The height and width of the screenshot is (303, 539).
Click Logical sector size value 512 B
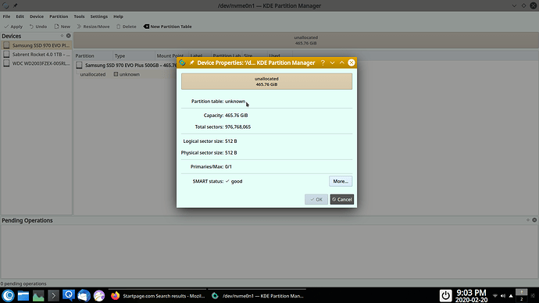coord(231,141)
